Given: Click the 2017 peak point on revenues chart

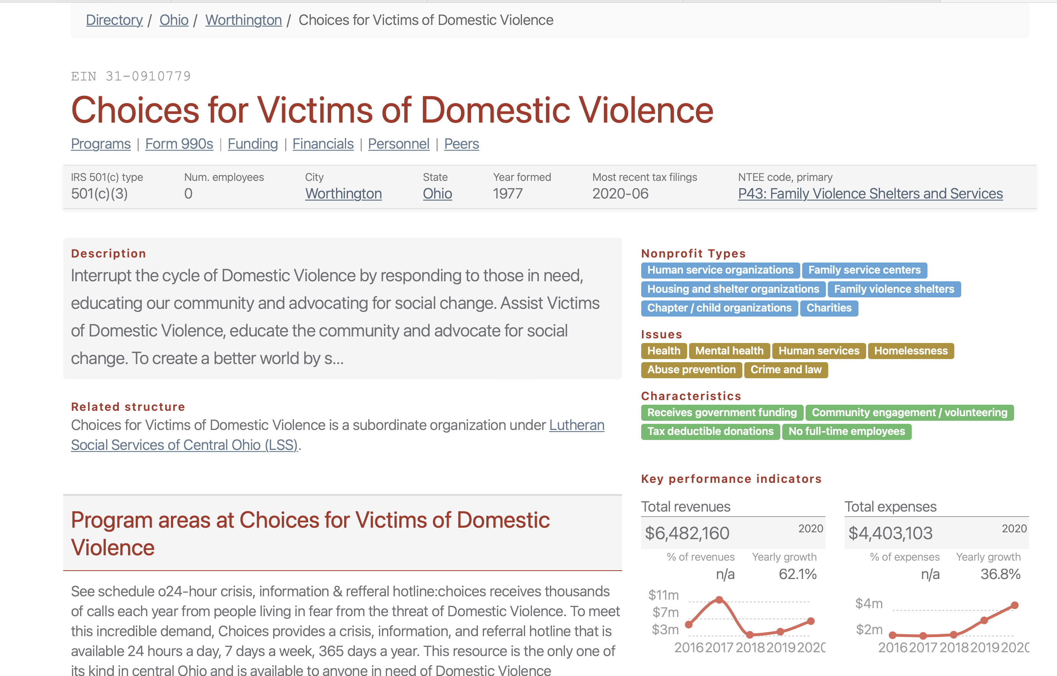Looking at the screenshot, I should 719,599.
